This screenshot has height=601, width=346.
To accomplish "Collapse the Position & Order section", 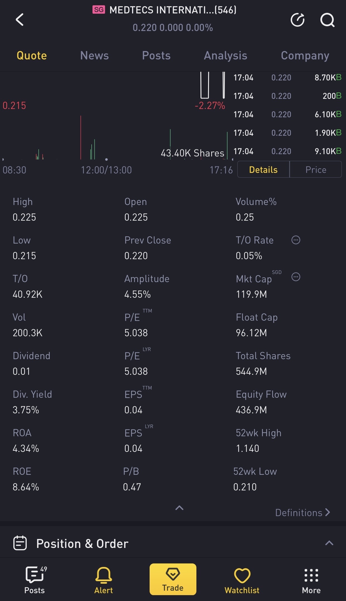I will point(329,543).
